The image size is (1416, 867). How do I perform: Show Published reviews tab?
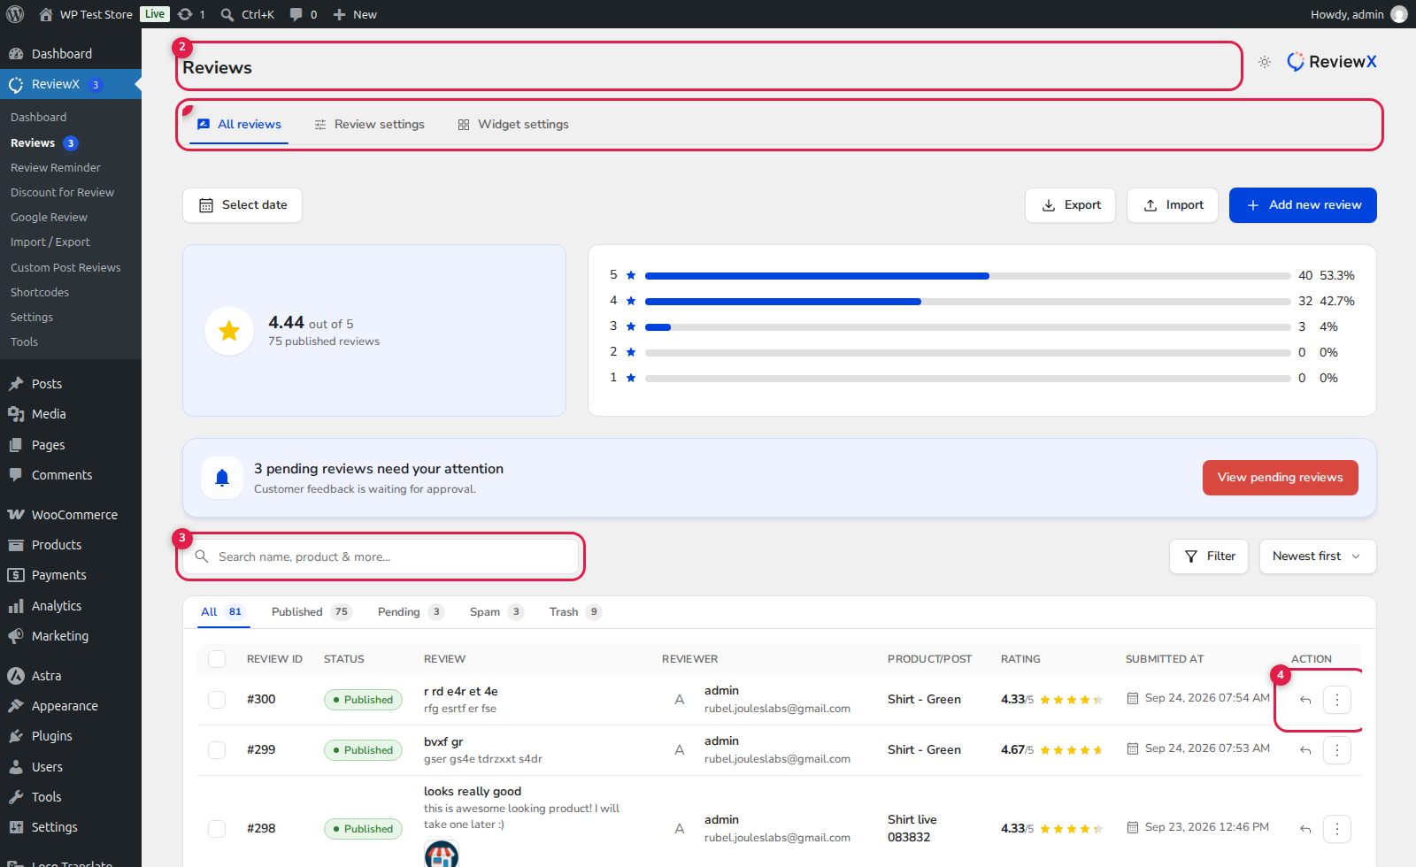[x=312, y=612]
